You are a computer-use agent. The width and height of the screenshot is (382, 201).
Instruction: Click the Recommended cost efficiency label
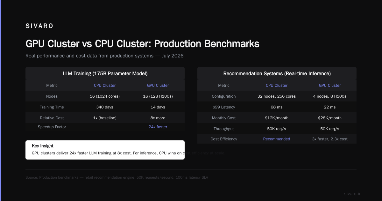coord(277,139)
